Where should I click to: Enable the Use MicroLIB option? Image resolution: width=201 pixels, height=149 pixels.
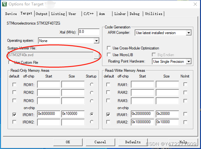click(109, 55)
